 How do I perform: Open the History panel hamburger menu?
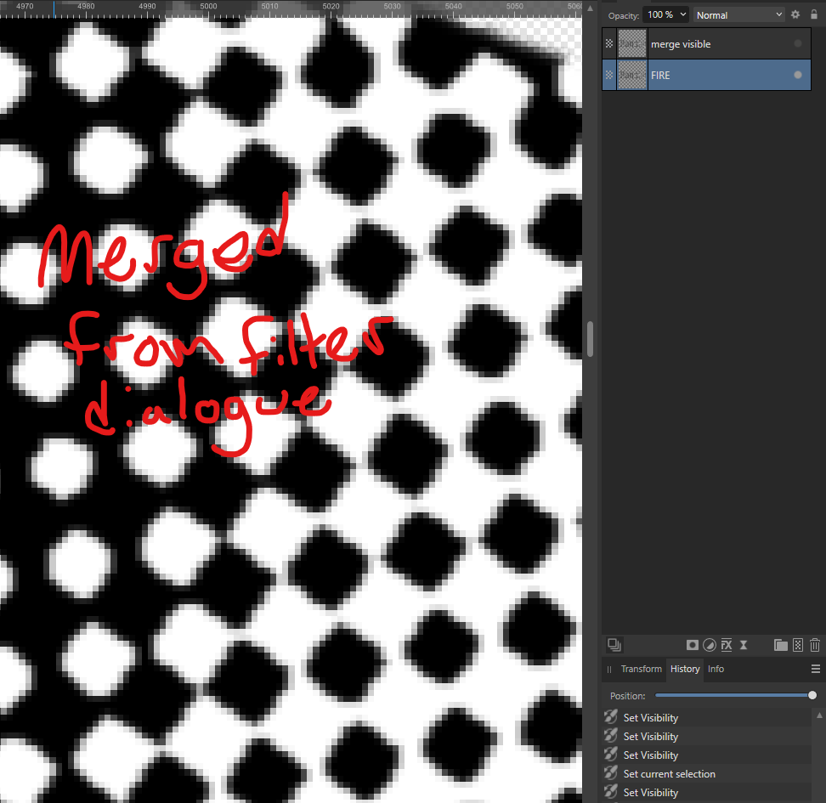click(816, 669)
